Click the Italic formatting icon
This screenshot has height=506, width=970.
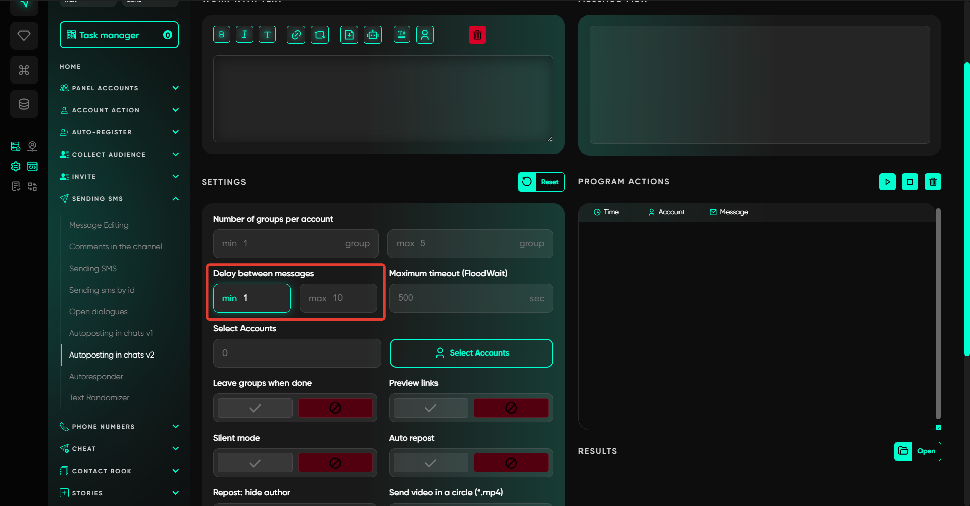(245, 35)
